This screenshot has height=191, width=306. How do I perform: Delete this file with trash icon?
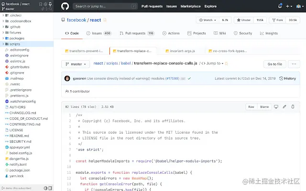click(x=293, y=106)
